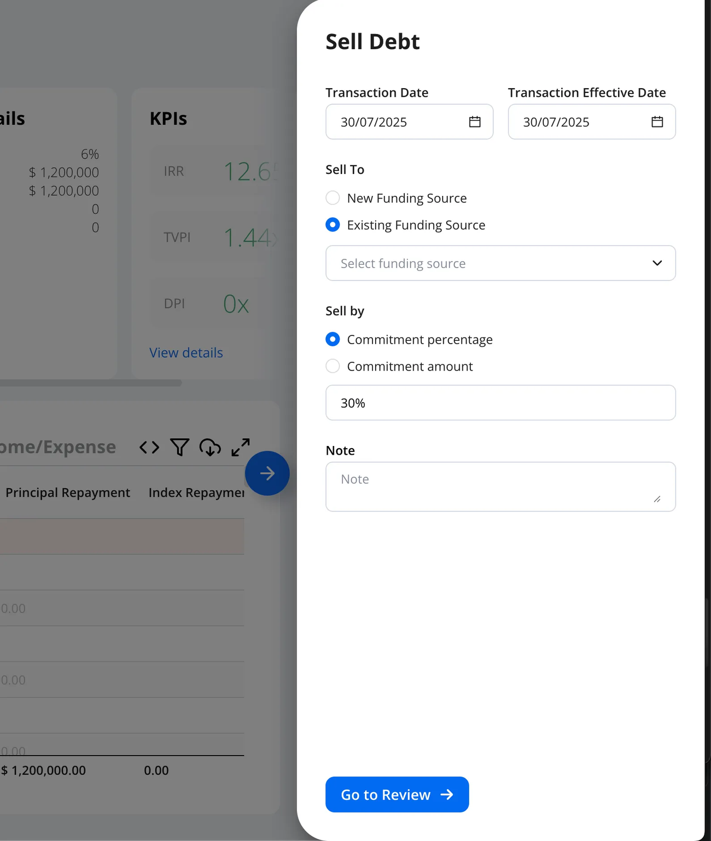711x841 pixels.
Task: Click the Principal Repayment column header
Action: click(x=68, y=492)
